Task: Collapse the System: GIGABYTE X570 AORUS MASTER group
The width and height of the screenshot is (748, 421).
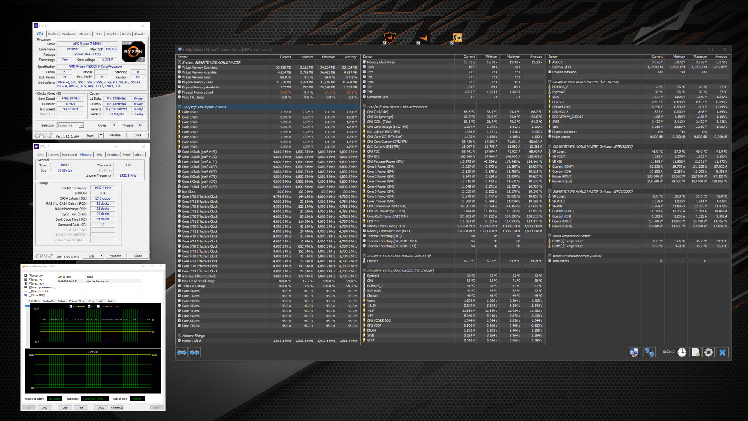Action: 180,62
